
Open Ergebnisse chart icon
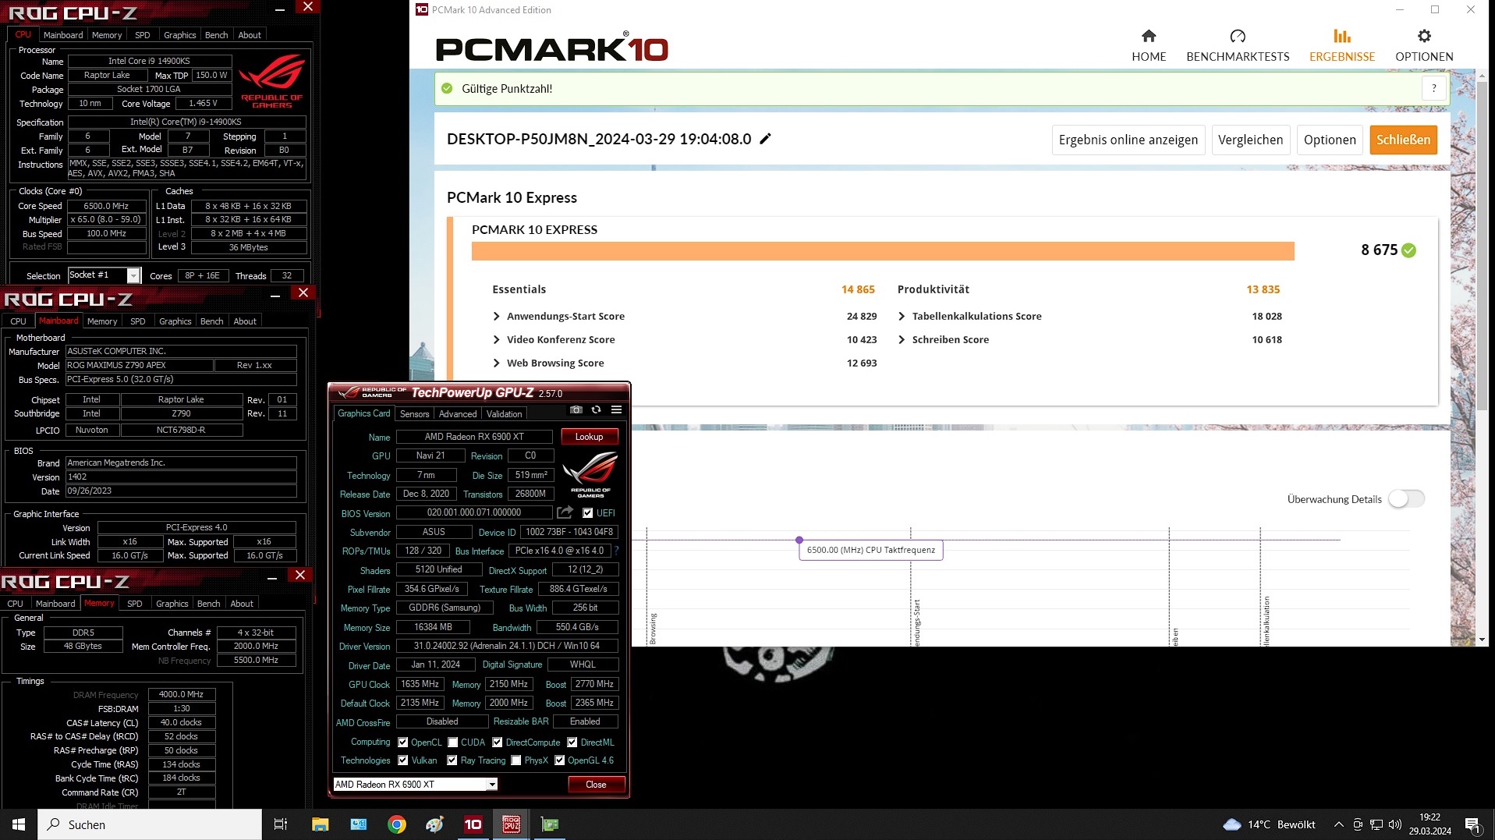tap(1342, 36)
